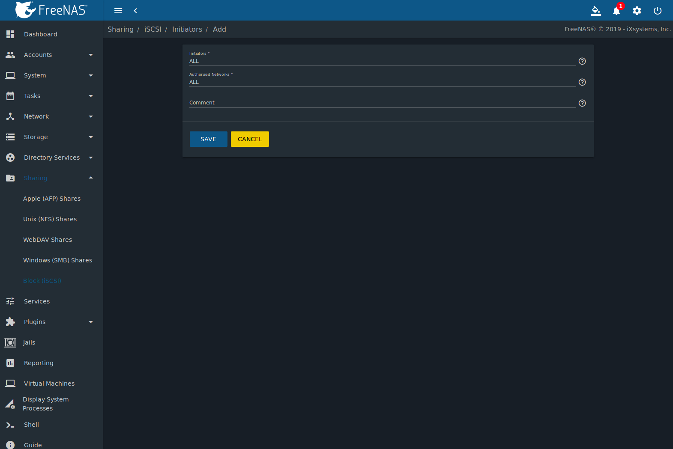The width and height of the screenshot is (673, 449).
Task: Expand the Directory Services arrow
Action: coord(91,158)
